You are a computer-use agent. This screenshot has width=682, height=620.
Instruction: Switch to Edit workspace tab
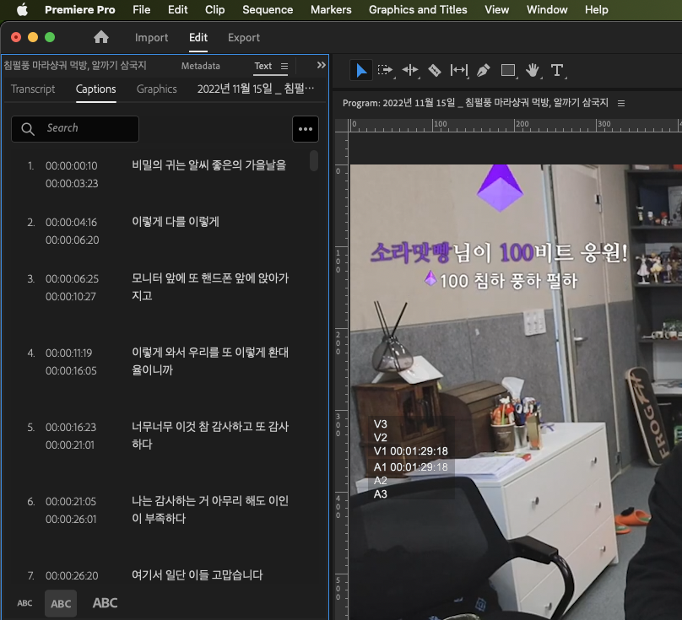[x=198, y=38]
